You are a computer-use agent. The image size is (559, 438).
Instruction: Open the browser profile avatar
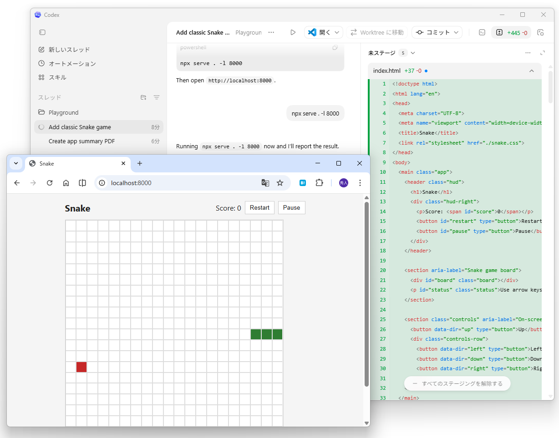pyautogui.click(x=344, y=183)
